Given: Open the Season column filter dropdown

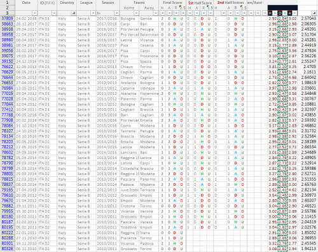Looking at the screenshot, I should (x=116, y=13).
